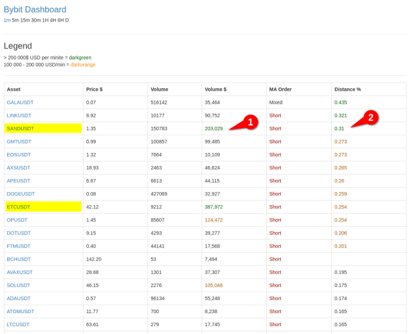The image size is (409, 334).
Task: Open the highlighted SANDUSDT asset link
Action: (x=20, y=129)
